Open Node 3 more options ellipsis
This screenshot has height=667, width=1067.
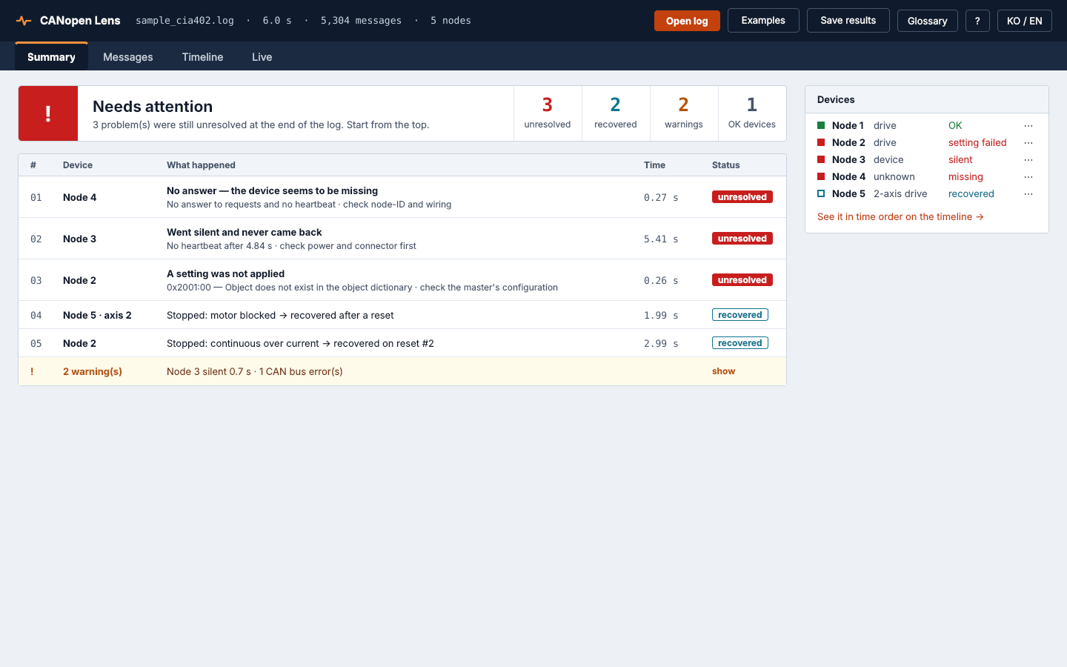coord(1028,160)
